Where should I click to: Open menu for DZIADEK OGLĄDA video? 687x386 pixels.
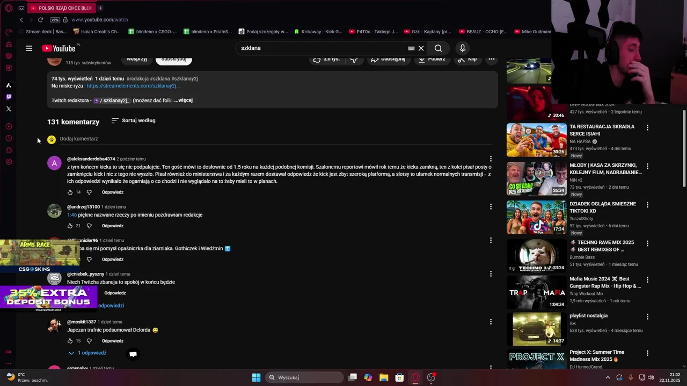tap(647, 205)
